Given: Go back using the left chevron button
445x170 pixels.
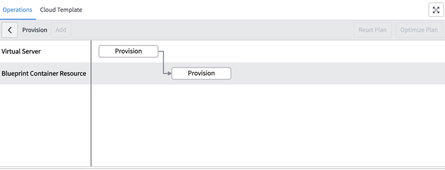Looking at the screenshot, I should point(9,30).
